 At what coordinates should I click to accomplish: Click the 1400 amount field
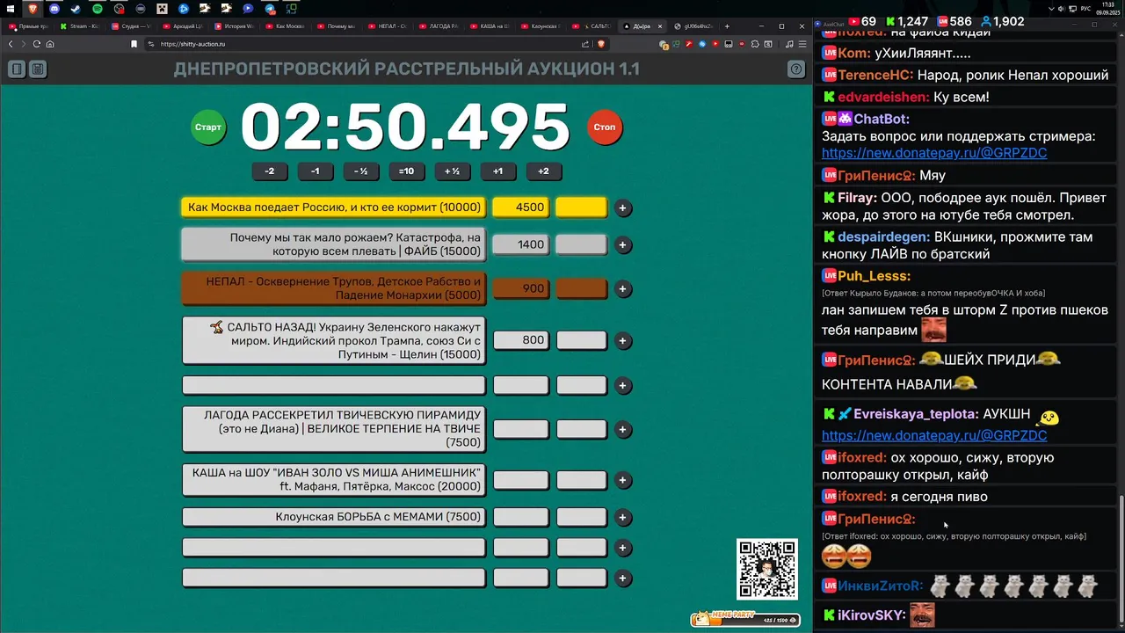[520, 244]
